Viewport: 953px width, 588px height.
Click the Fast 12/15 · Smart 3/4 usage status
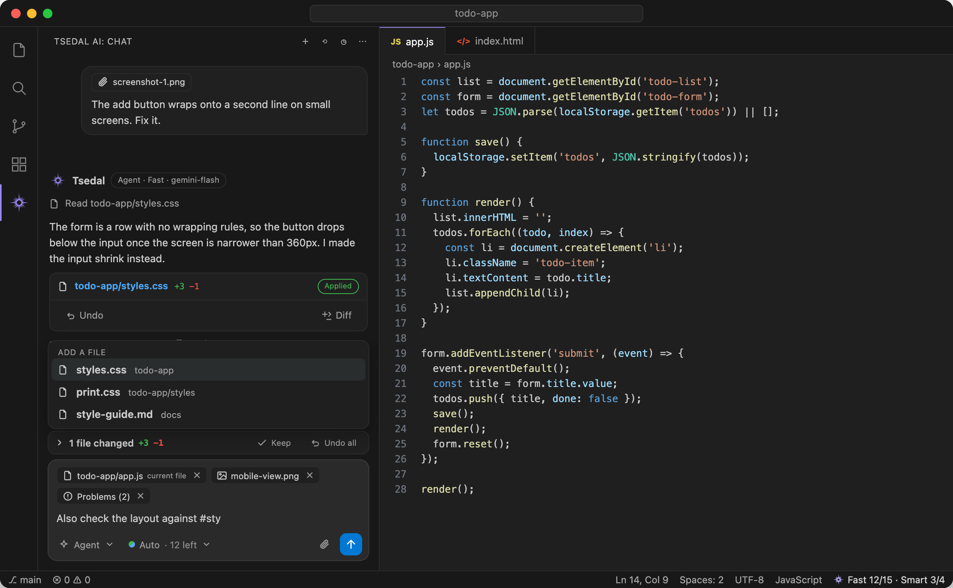[889, 580]
